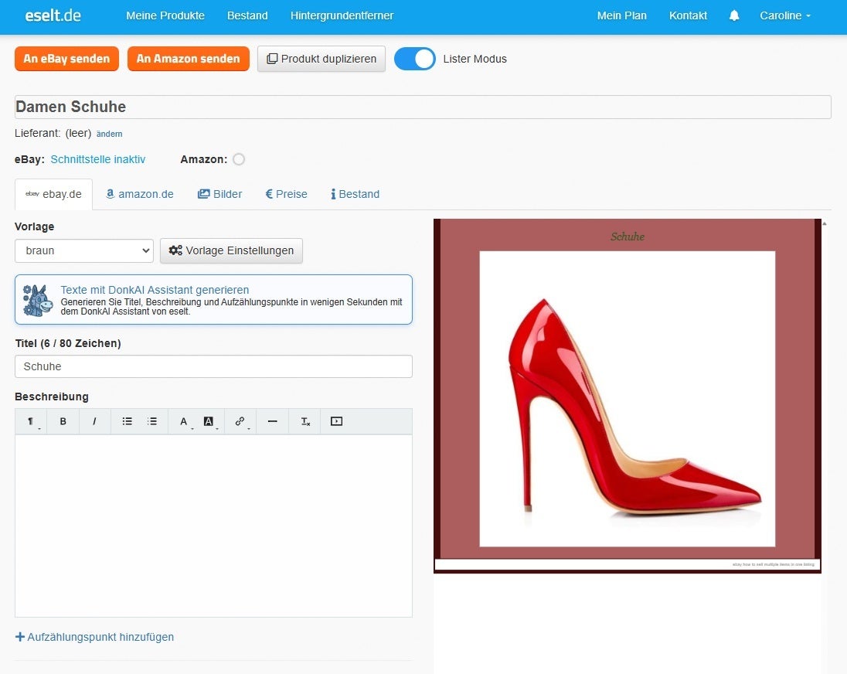This screenshot has width=847, height=674.
Task: Open the Vorlage dropdown showing braun
Action: point(84,250)
